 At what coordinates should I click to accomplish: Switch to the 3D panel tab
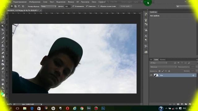[151, 60]
